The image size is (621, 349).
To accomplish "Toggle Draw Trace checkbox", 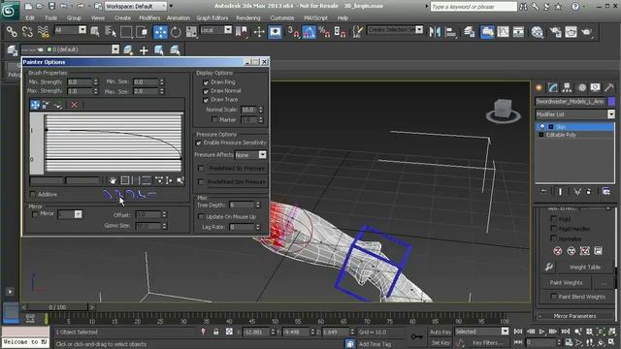I will click(x=206, y=100).
